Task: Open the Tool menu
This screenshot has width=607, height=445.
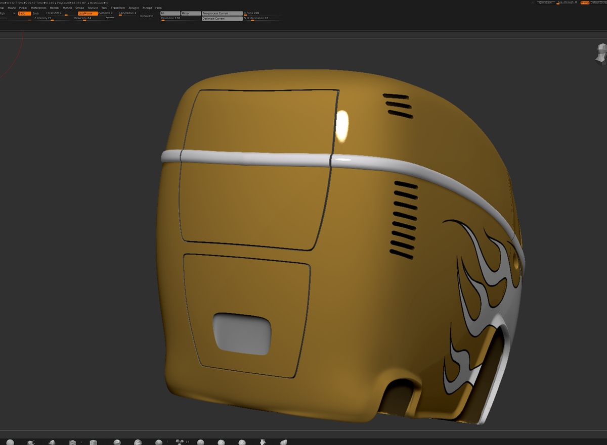Action: click(104, 8)
